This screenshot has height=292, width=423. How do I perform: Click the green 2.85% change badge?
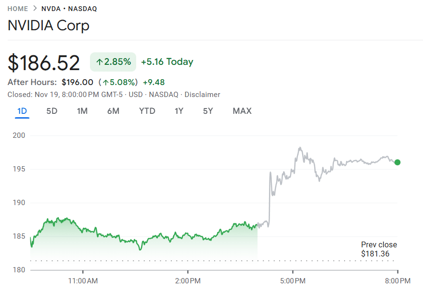113,61
